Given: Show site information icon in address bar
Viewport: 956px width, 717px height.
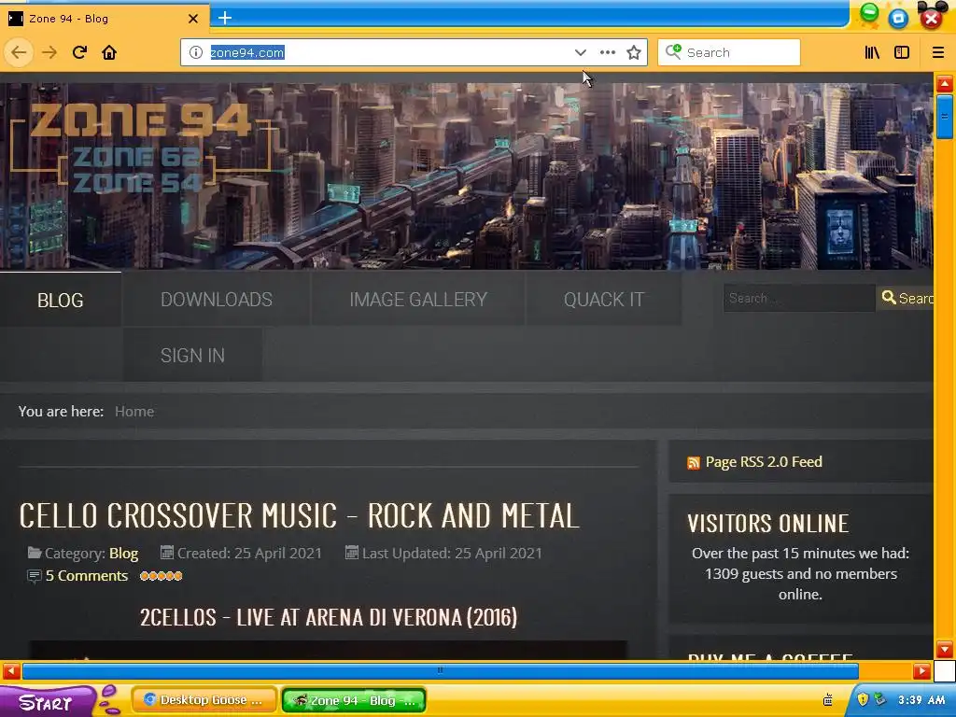Looking at the screenshot, I should click(196, 52).
